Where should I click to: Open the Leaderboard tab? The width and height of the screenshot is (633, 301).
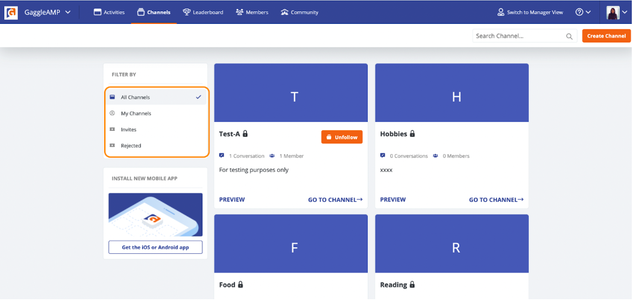click(x=202, y=12)
